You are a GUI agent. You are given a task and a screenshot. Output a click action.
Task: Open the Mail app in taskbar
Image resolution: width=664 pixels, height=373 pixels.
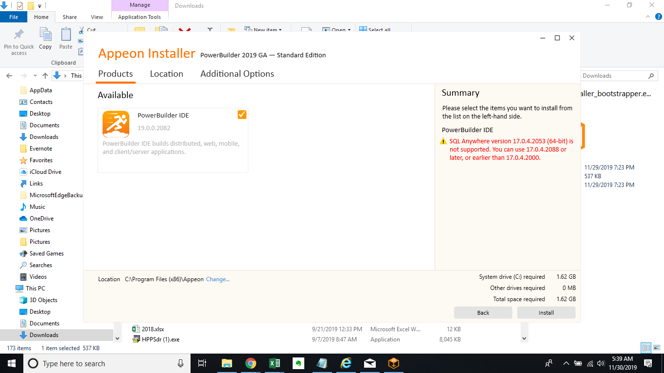coord(369,363)
